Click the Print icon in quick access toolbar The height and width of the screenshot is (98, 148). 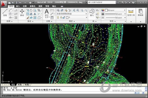30,3
